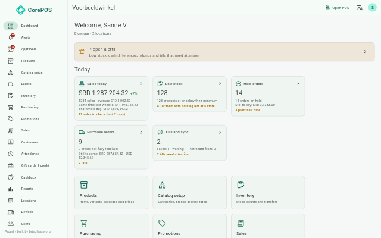Open the Devices icon in sidebar
Screen dimensions: 381x238
click(11, 212)
